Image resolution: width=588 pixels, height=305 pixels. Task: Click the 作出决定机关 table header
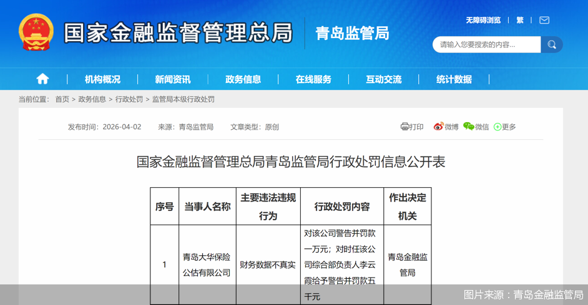click(x=408, y=206)
